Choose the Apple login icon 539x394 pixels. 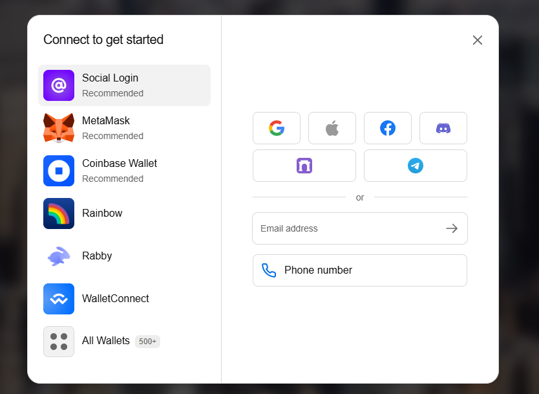tap(332, 128)
